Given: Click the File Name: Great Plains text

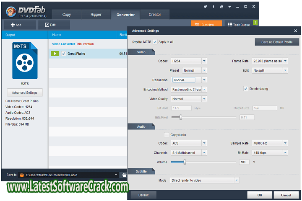Looking at the screenshot, I should tap(22, 101).
